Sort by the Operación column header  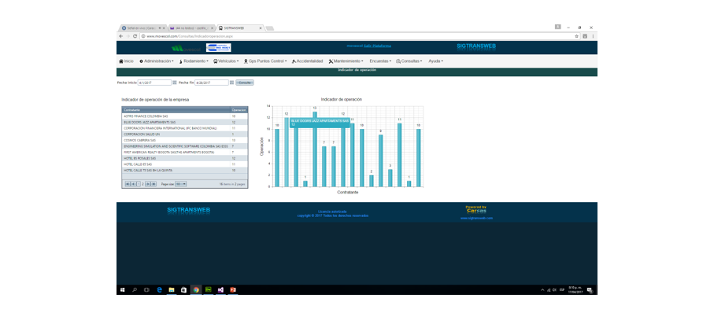(239, 110)
